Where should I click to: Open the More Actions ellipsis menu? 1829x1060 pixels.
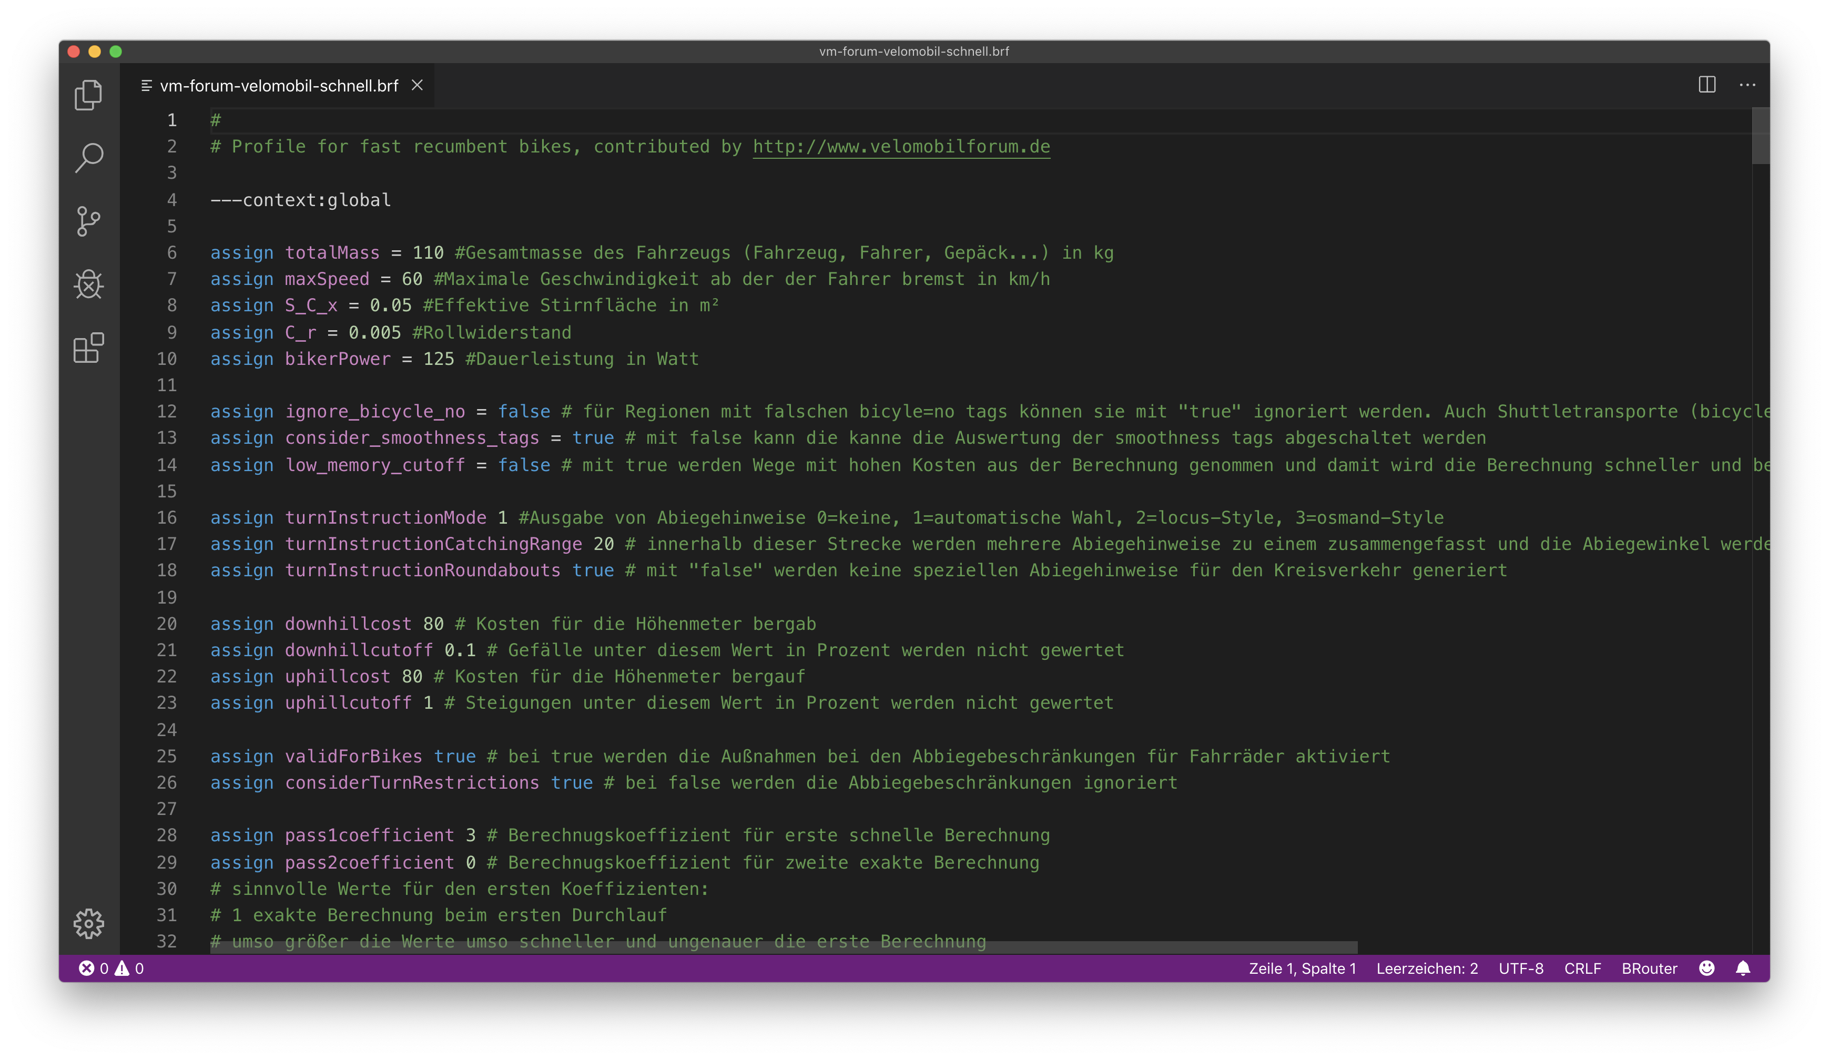pos(1747,85)
